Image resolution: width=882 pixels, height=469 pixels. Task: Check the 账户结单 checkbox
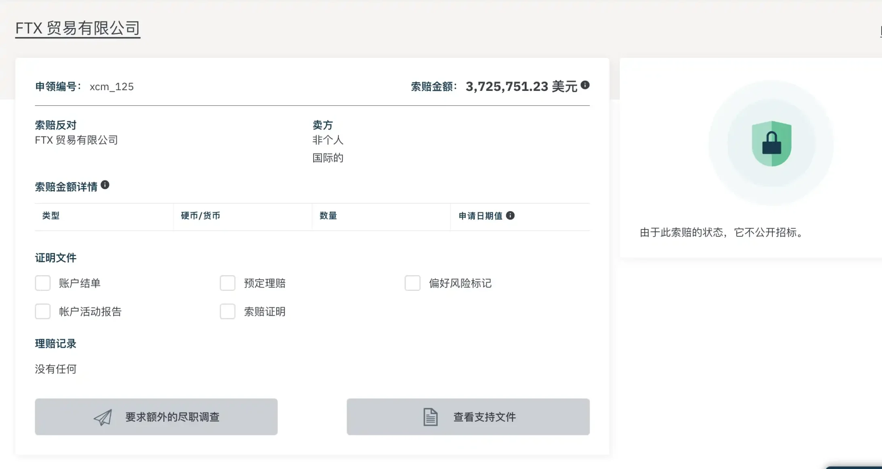pyautogui.click(x=42, y=283)
